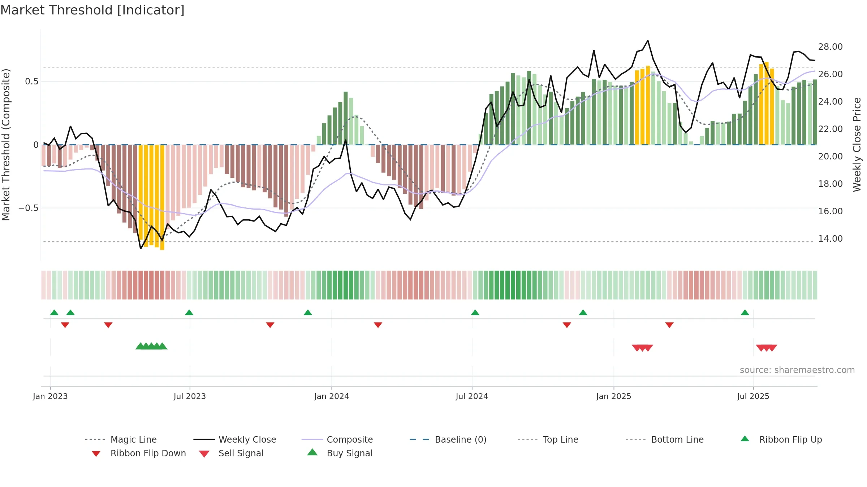Click the '0.5' left axis tick label
This screenshot has width=867, height=487.
coord(31,82)
